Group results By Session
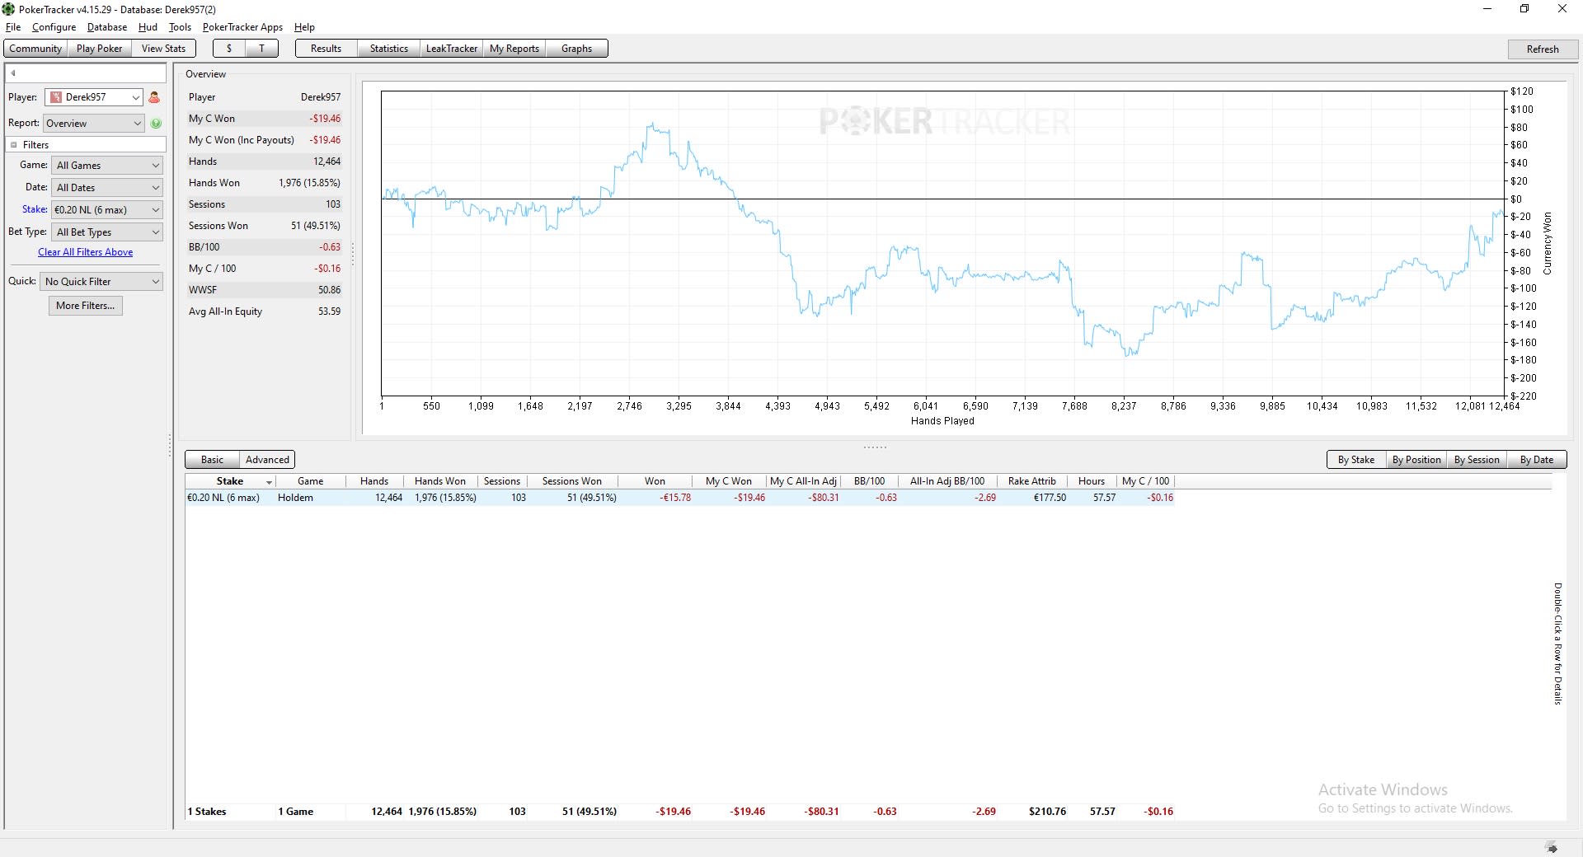 pos(1477,460)
